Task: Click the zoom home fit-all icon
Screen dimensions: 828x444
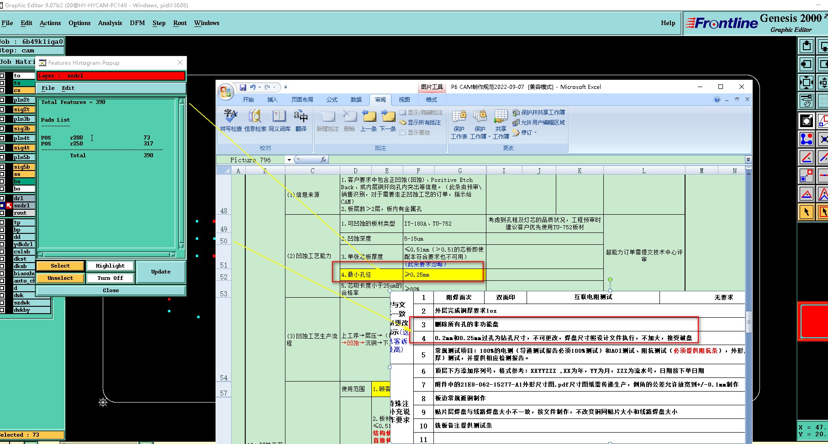Action: point(807,83)
